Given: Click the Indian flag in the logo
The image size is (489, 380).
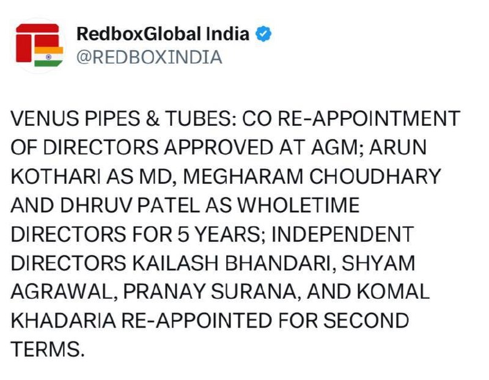Looking at the screenshot, I should pyautogui.click(x=49, y=56).
